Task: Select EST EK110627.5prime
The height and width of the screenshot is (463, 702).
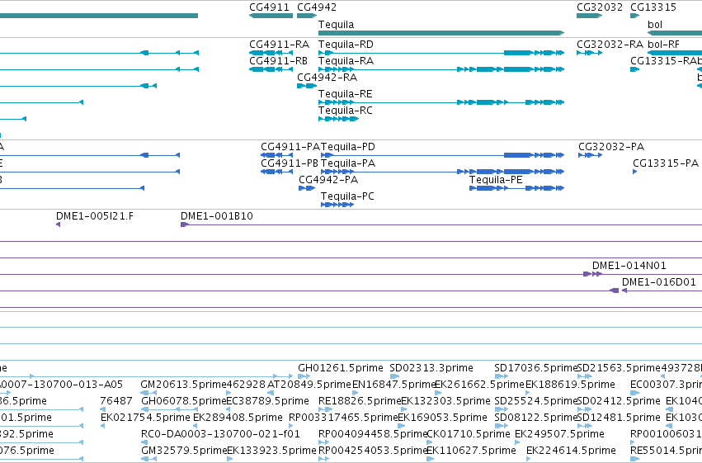Action: point(471,451)
